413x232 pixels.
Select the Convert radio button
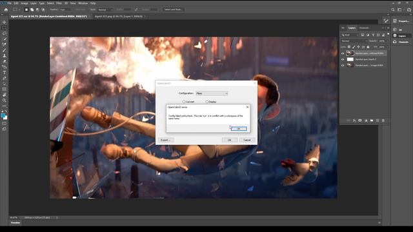[x=184, y=102]
